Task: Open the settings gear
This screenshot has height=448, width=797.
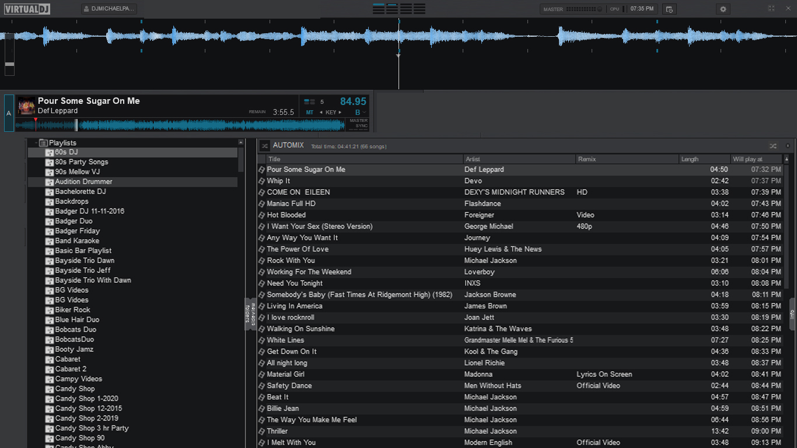Action: pyautogui.click(x=723, y=9)
